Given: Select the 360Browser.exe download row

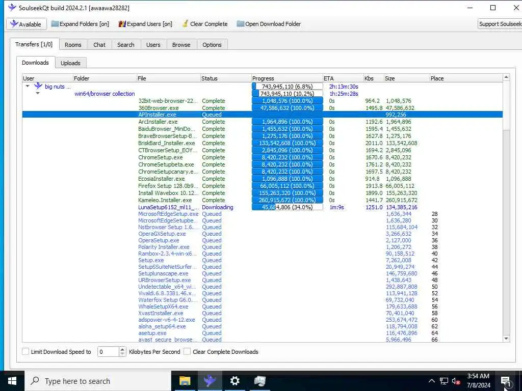Looking at the screenshot, I should click(263, 108).
